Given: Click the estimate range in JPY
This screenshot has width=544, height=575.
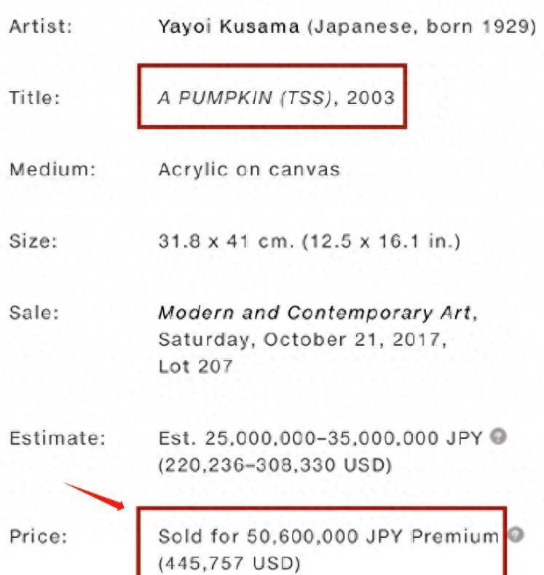Looking at the screenshot, I should [x=320, y=438].
